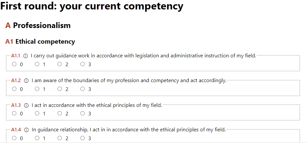Select rating 2 for A1.4
The image size is (307, 146).
pyautogui.click(x=60, y=138)
